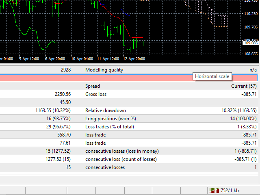Click the connection status bars icon
The height and width of the screenshot is (195, 260).
point(214,191)
